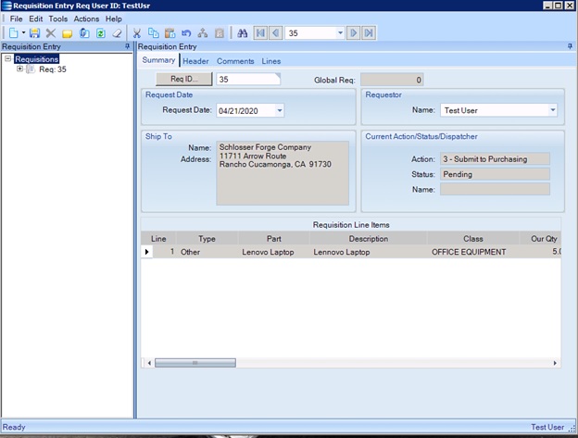This screenshot has height=438, width=578.
Task: Click the Class column header
Action: (473, 239)
